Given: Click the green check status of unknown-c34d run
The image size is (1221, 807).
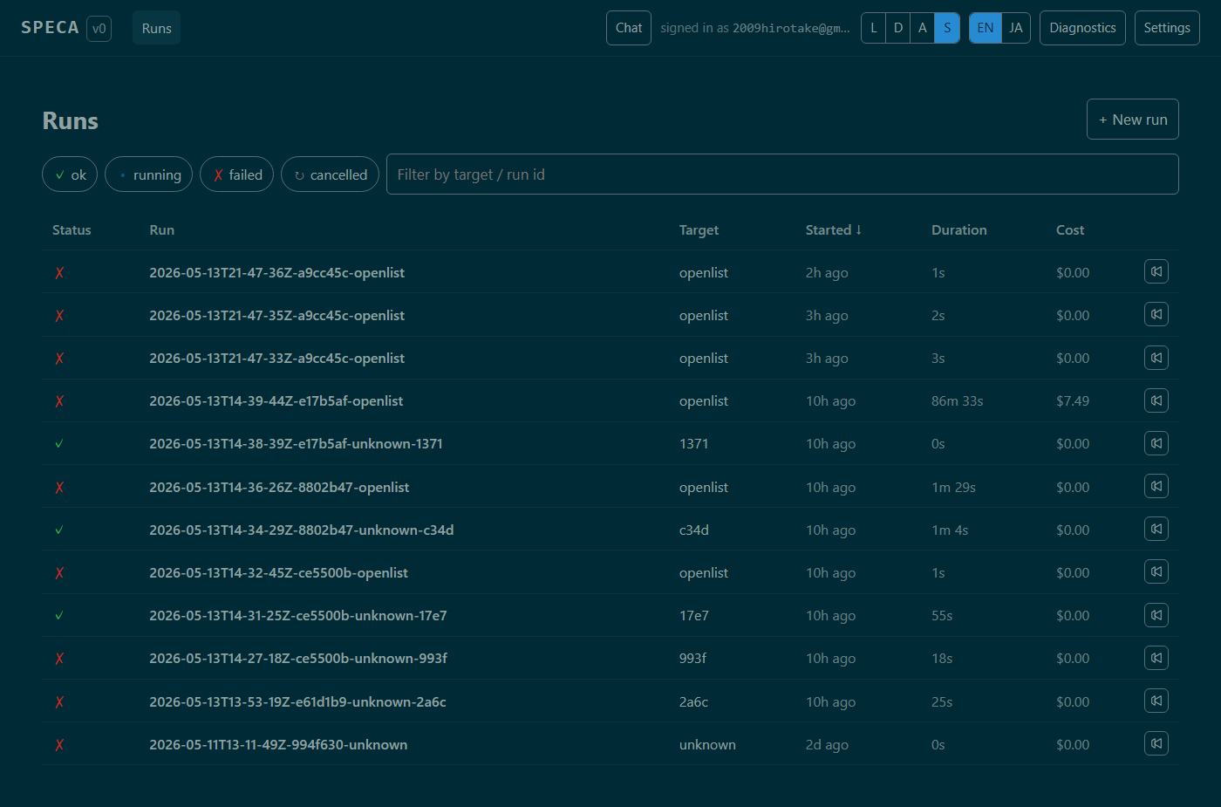Looking at the screenshot, I should [x=59, y=530].
